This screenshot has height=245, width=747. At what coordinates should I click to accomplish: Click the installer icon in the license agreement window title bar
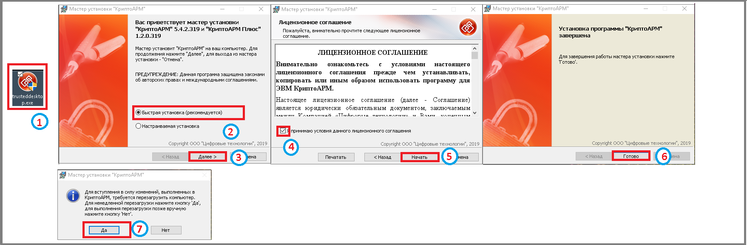coord(276,9)
